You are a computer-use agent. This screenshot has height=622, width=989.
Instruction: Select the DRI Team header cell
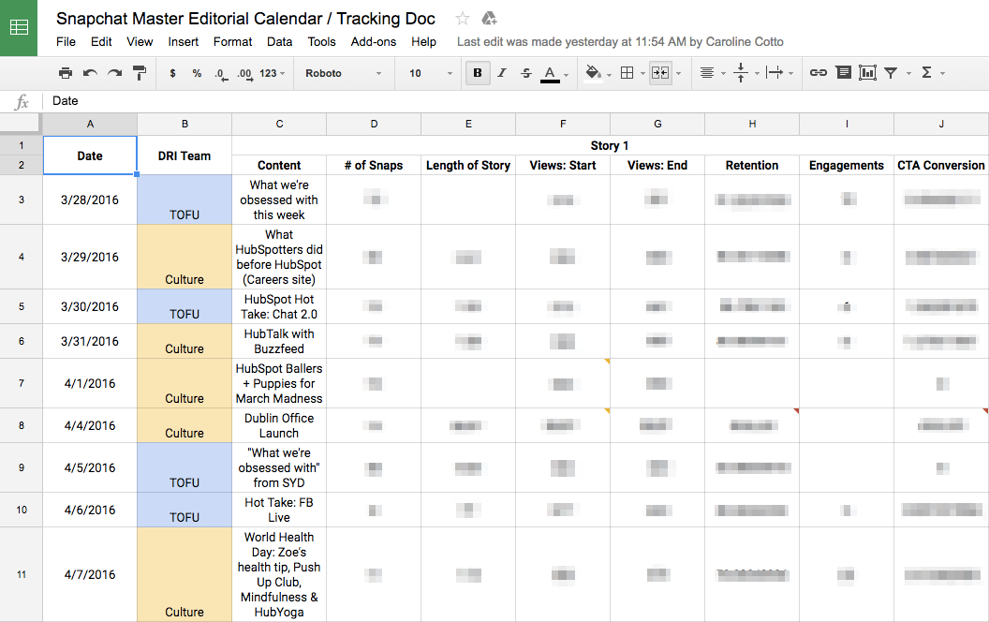point(185,155)
